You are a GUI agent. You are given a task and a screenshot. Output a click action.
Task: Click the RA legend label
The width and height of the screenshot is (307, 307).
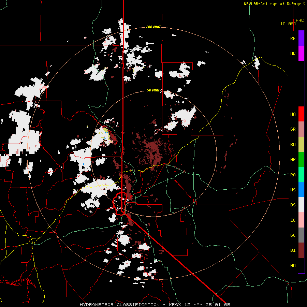(x=293, y=175)
